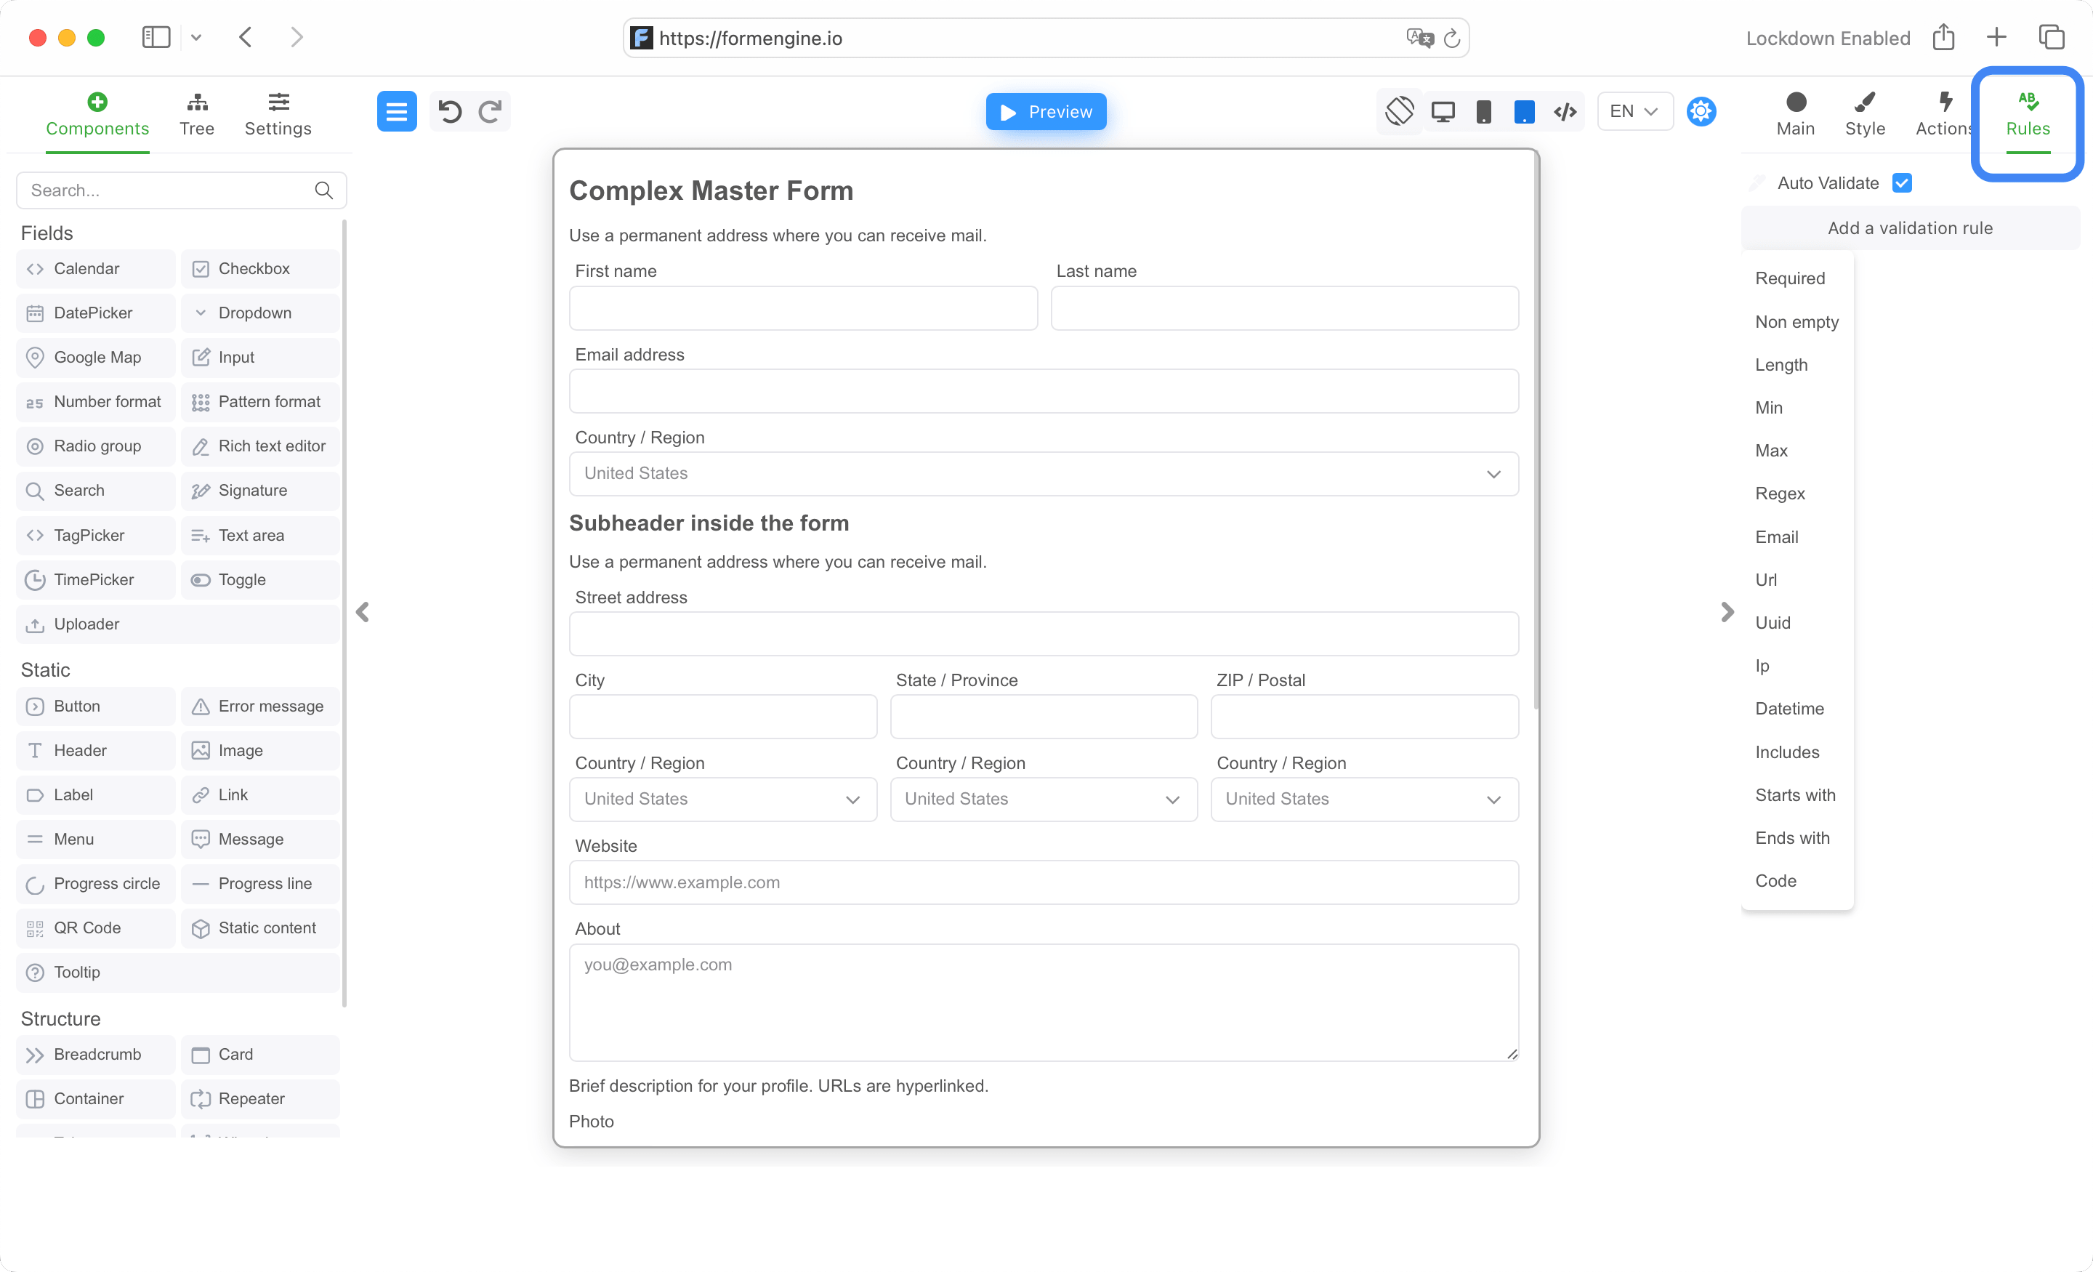Switch to the Tree tab

click(197, 115)
